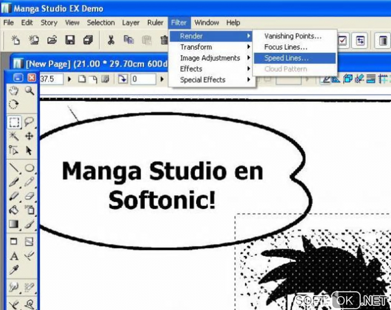
Task: Select the Hand (pan) tool
Action: [x=14, y=90]
